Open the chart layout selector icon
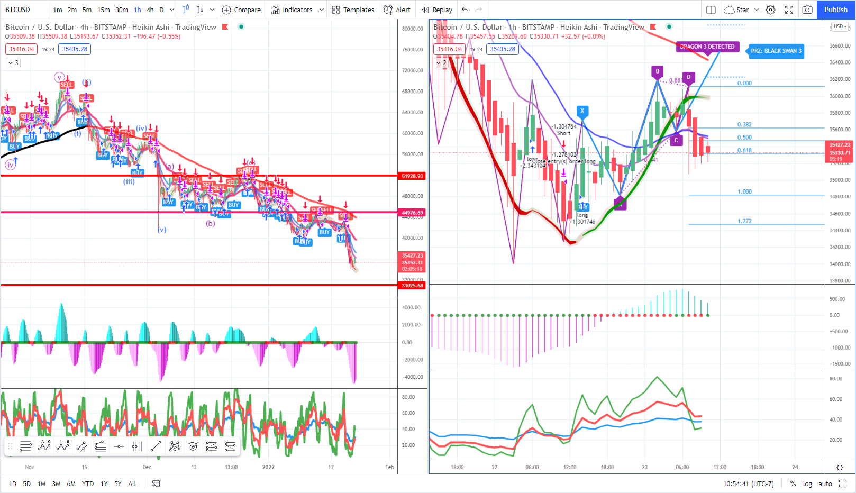 711,10
